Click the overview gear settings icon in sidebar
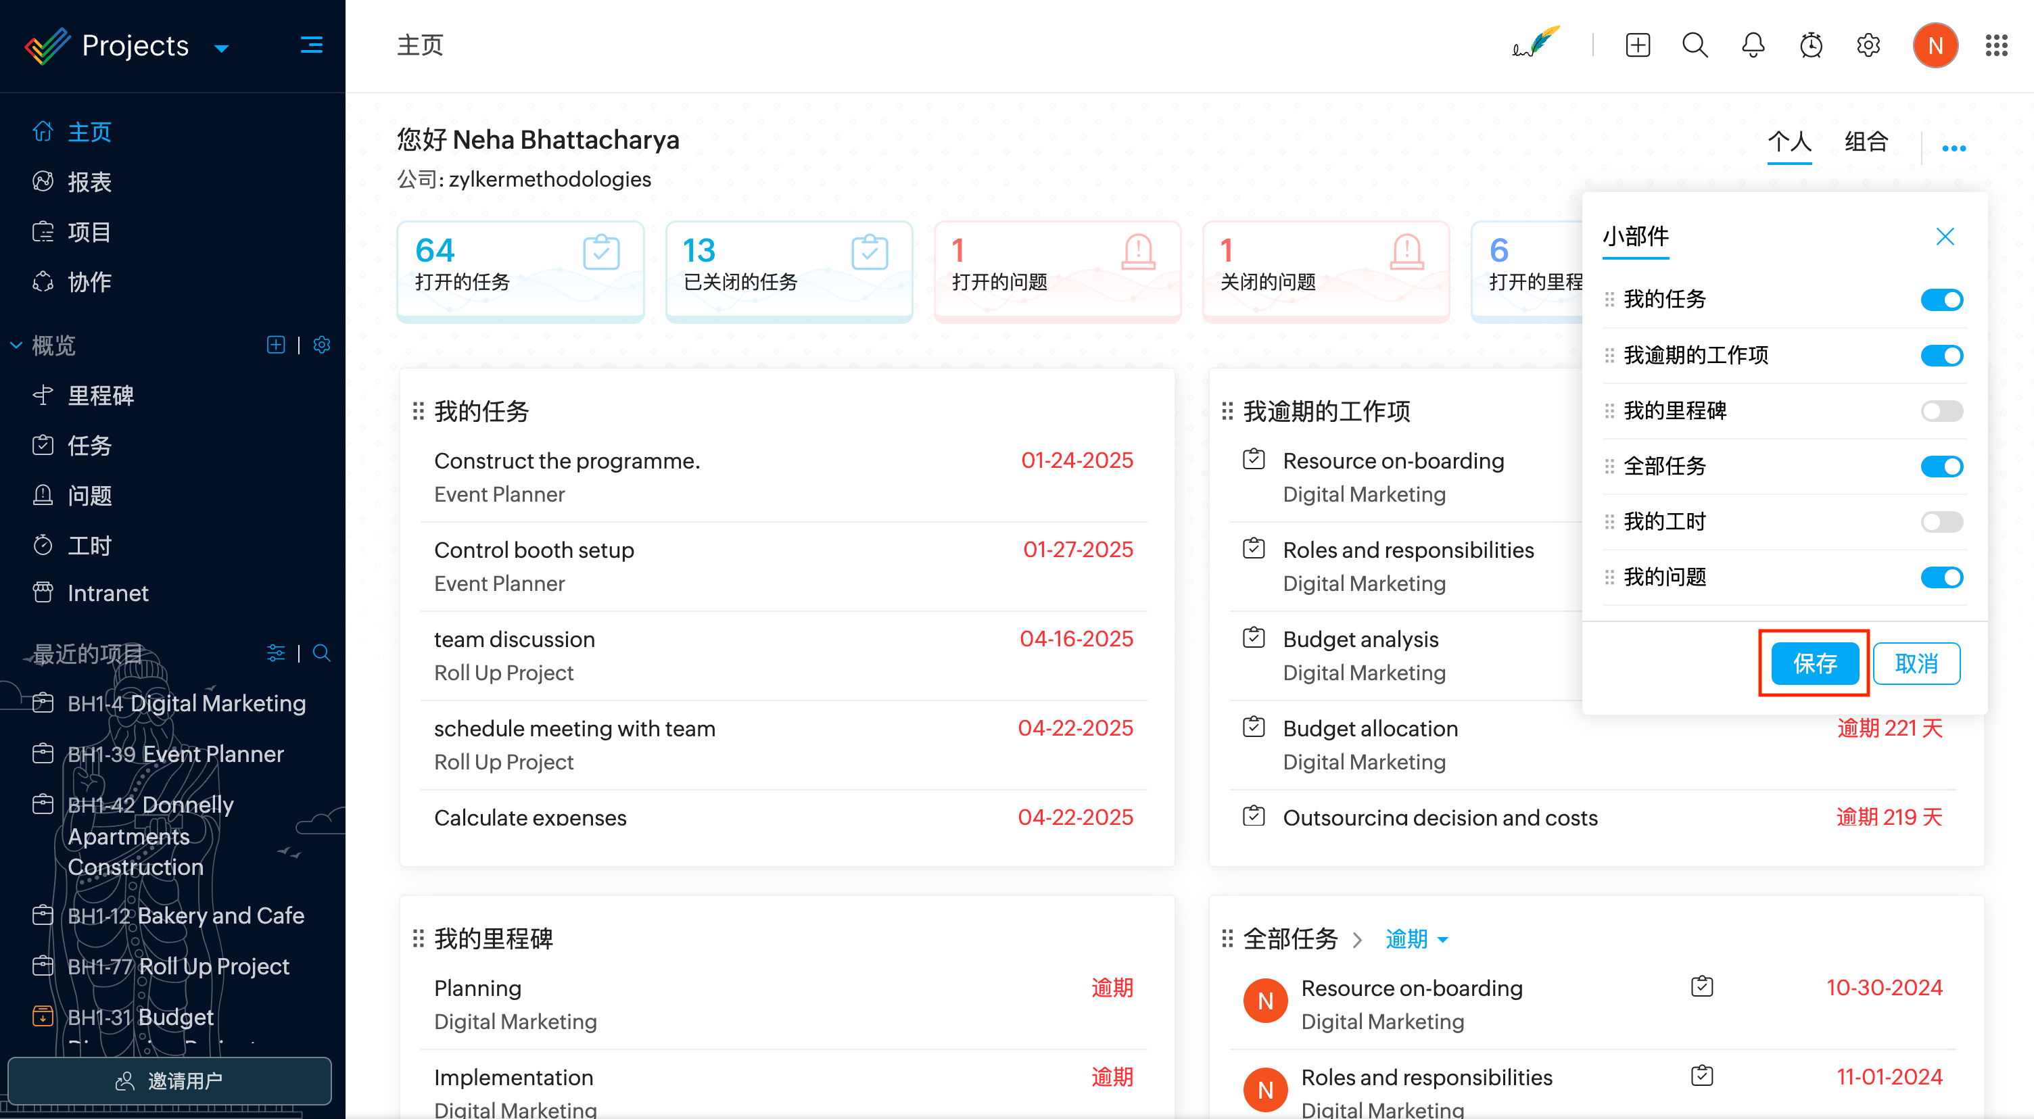 pyautogui.click(x=321, y=345)
